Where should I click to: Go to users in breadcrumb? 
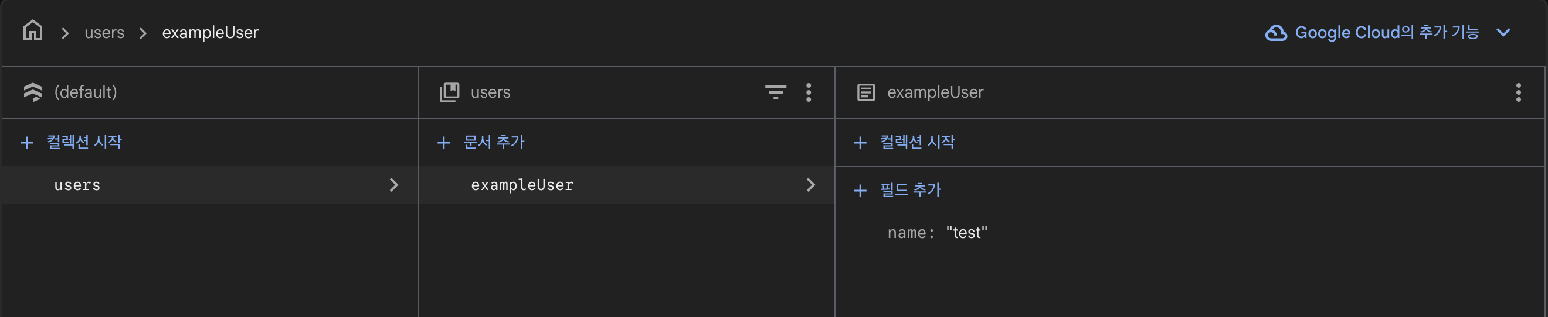click(x=104, y=32)
